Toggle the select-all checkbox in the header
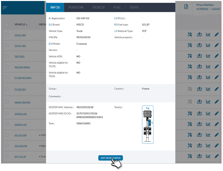This screenshot has height=171, width=223. point(7,24)
